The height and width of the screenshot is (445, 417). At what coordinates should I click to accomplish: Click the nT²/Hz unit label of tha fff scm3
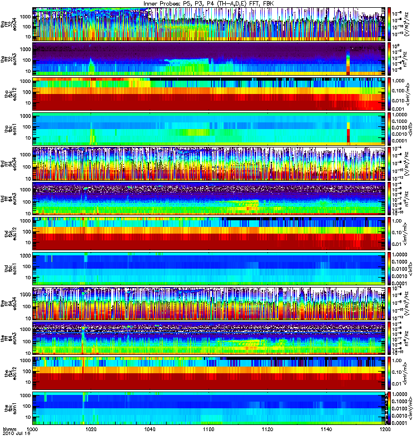click(x=405, y=59)
